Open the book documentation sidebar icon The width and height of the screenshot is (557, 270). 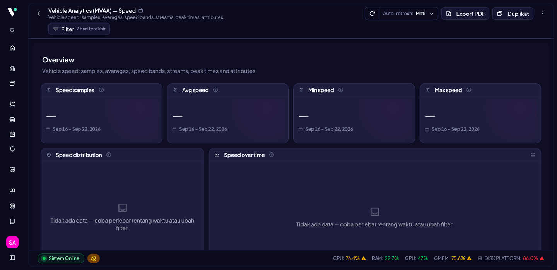click(12, 221)
